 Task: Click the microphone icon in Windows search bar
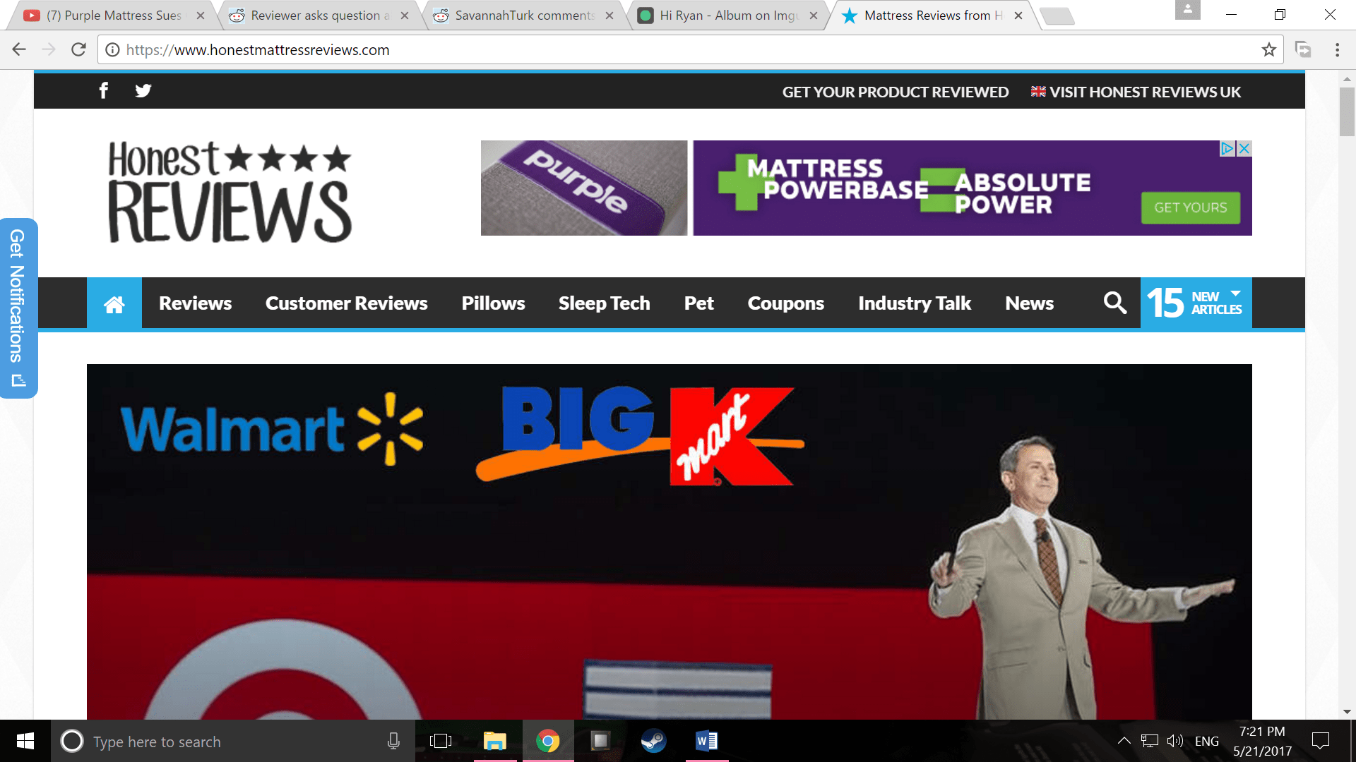(393, 741)
